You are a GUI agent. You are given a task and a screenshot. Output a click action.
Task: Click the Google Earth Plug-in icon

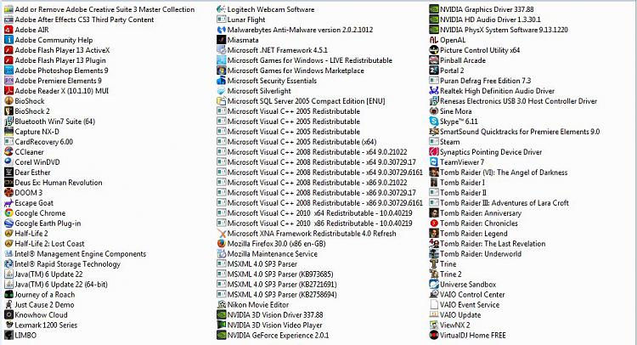tap(8, 223)
